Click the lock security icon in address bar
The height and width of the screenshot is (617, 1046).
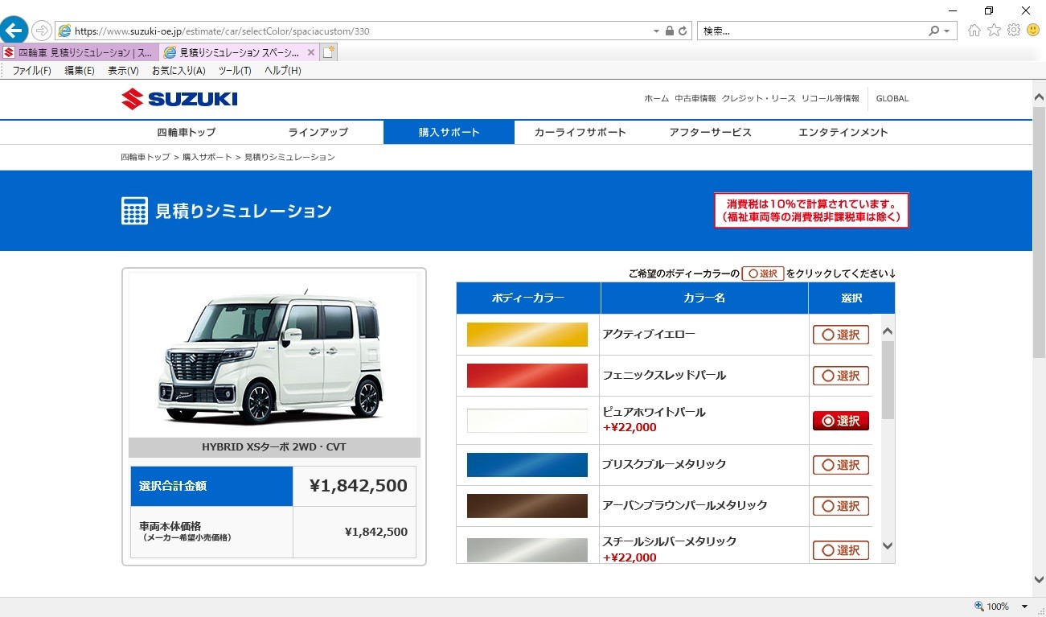[x=670, y=31]
